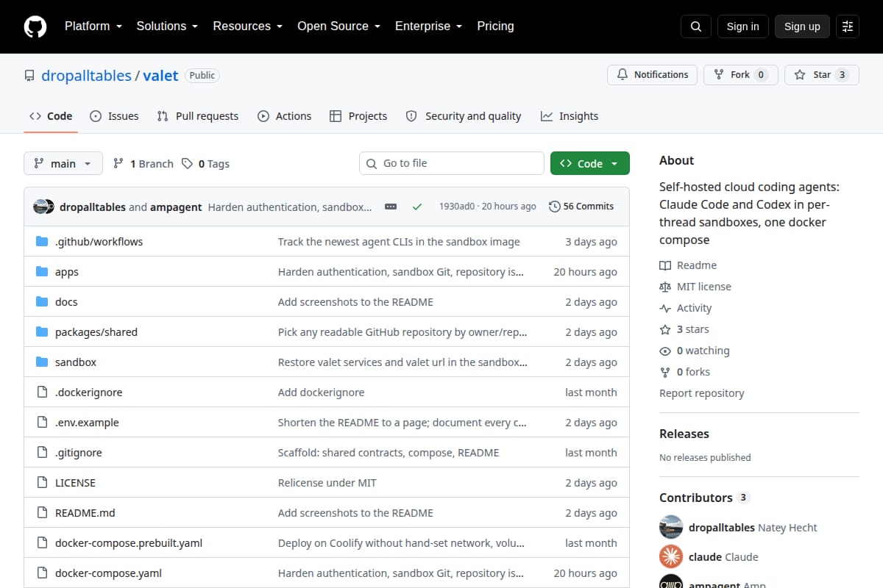Switch to the Pull requests tab
883x588 pixels.
pyautogui.click(x=198, y=116)
